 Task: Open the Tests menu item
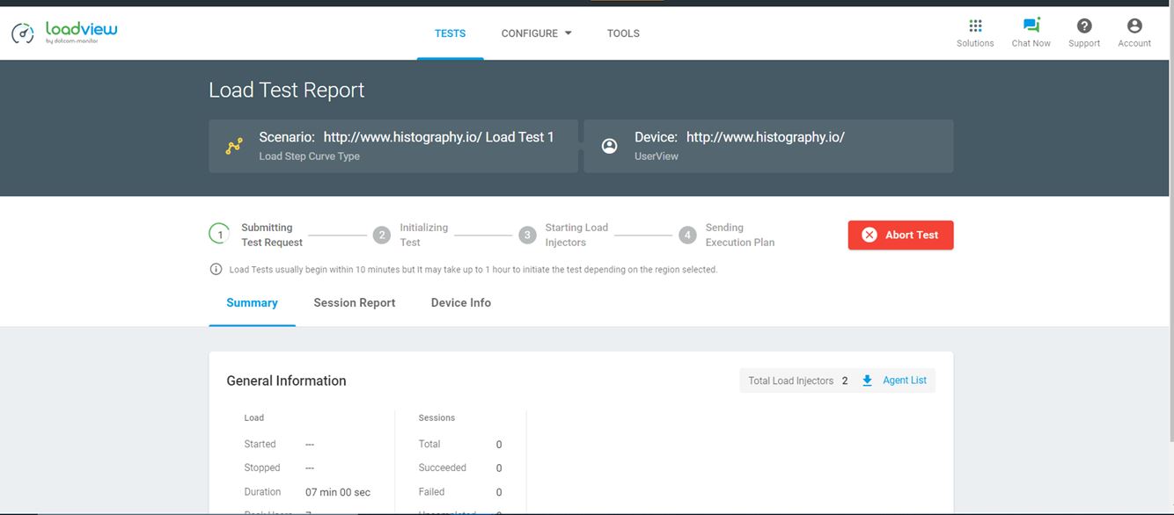[x=450, y=33]
